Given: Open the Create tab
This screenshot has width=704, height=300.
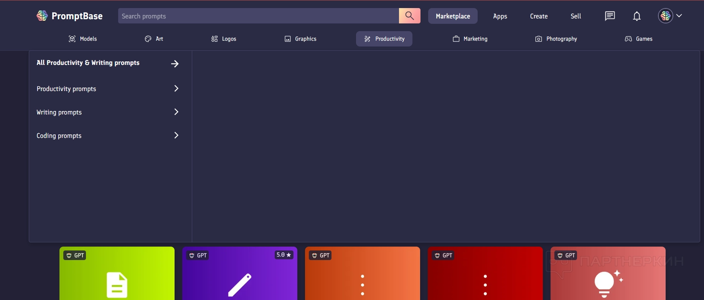Looking at the screenshot, I should click(539, 16).
